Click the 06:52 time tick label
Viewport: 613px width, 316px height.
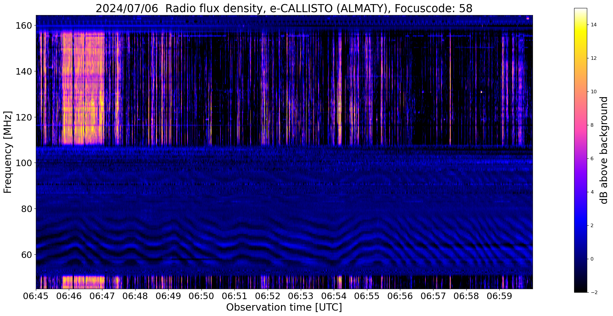[x=268, y=296]
